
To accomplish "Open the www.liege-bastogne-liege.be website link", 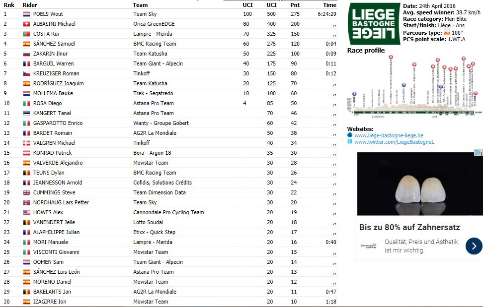I will [x=389, y=135].
